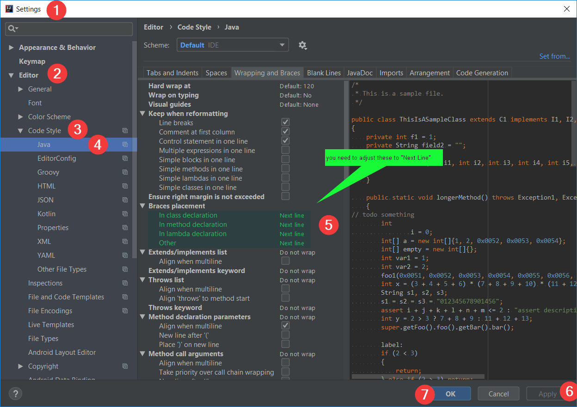Click the help question mark icon
The image size is (577, 407).
[15, 394]
